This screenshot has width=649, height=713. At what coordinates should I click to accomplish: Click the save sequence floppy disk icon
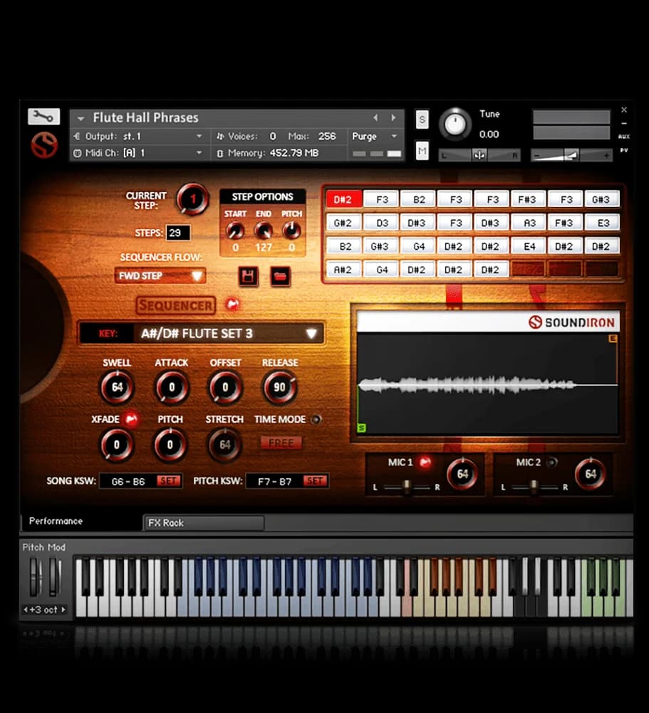point(248,276)
